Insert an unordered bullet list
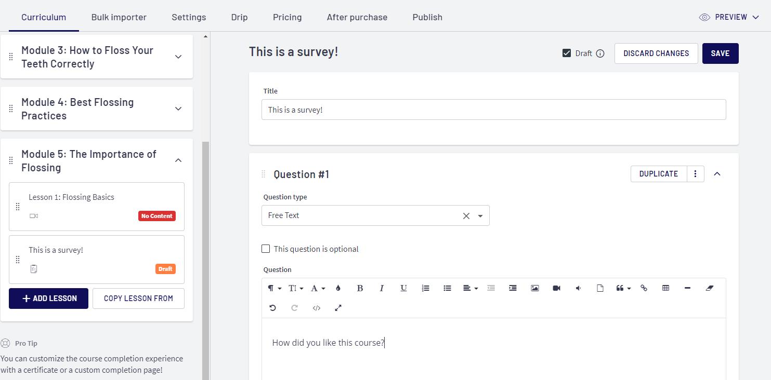 click(447, 288)
